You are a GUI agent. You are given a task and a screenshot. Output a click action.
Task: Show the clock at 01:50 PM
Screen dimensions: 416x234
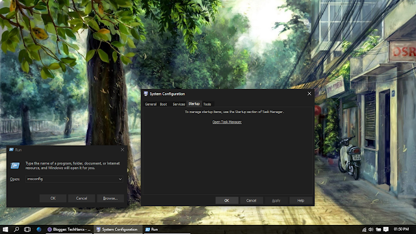pos(401,229)
